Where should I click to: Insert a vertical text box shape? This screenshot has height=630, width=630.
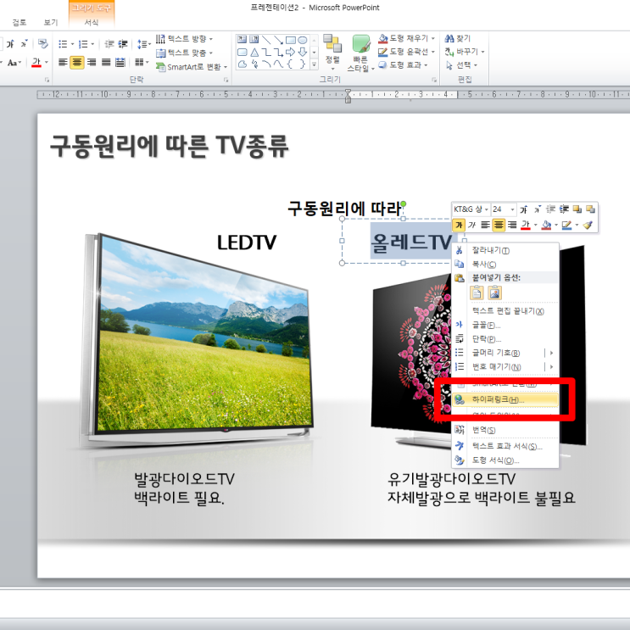(x=254, y=39)
